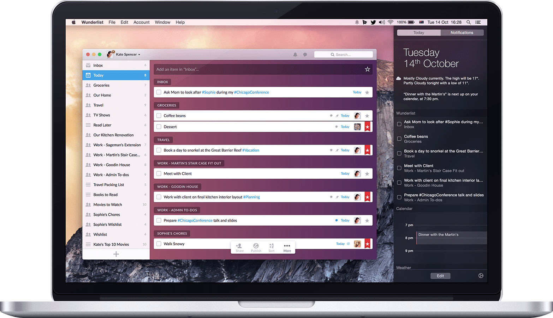
Task: Open the Work - Goodin House list
Action: coord(116,165)
